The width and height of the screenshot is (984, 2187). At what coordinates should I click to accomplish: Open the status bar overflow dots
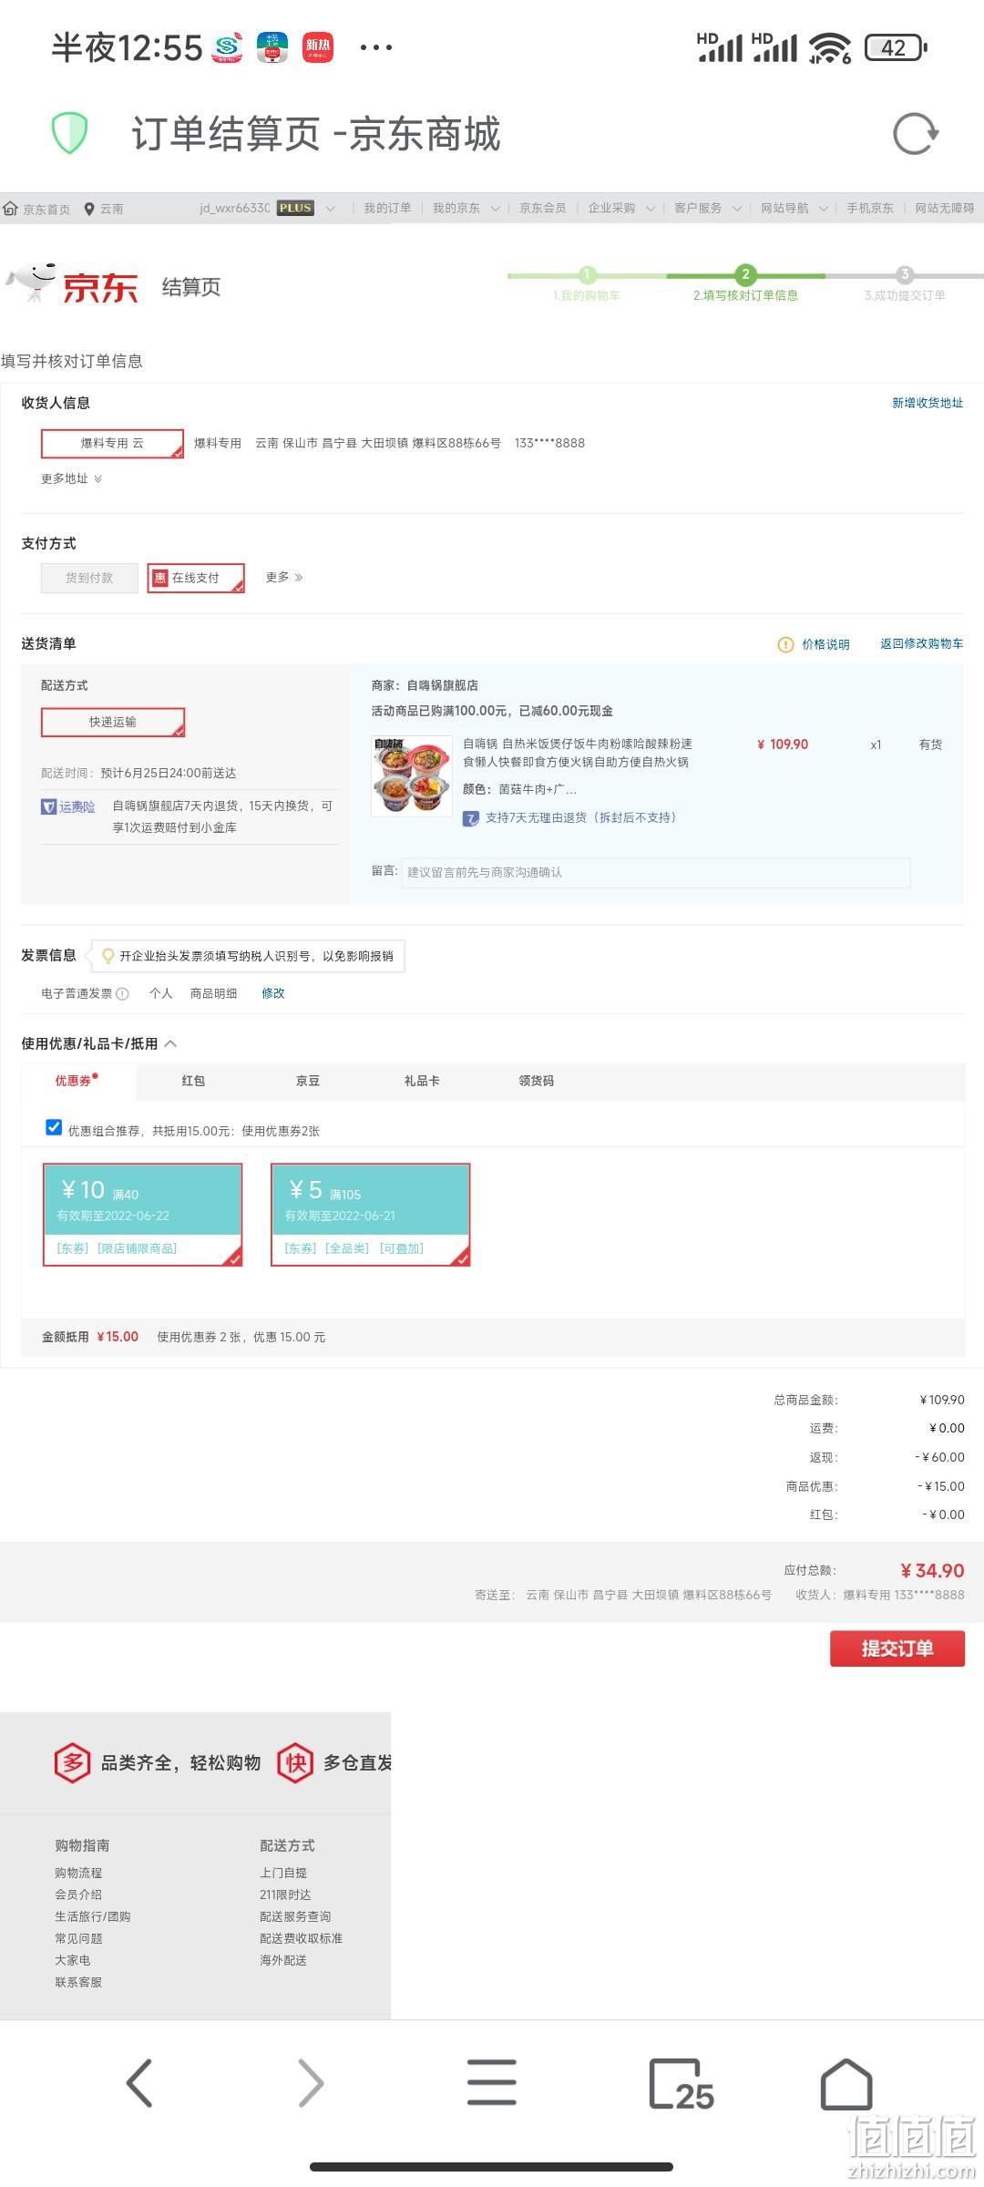pos(375,47)
